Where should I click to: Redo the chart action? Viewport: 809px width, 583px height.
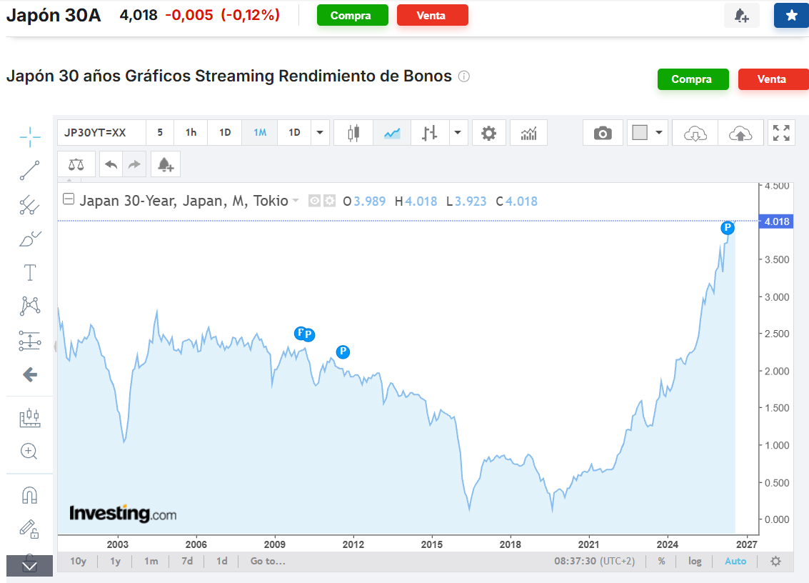click(x=134, y=165)
